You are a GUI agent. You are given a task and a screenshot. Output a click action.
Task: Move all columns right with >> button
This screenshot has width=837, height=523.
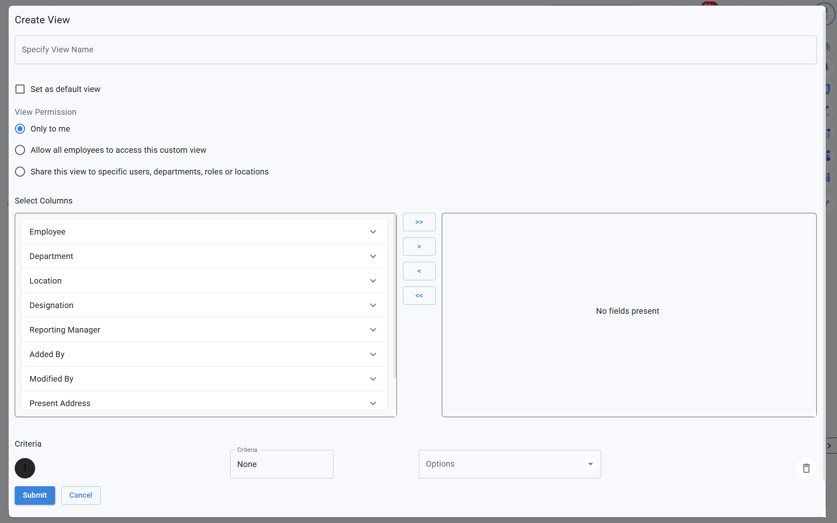pyautogui.click(x=419, y=222)
